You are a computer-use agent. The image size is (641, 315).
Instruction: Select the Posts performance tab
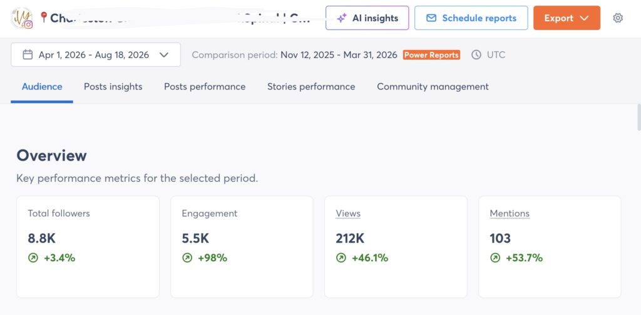205,86
